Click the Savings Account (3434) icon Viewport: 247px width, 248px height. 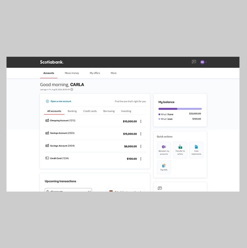click(47, 145)
